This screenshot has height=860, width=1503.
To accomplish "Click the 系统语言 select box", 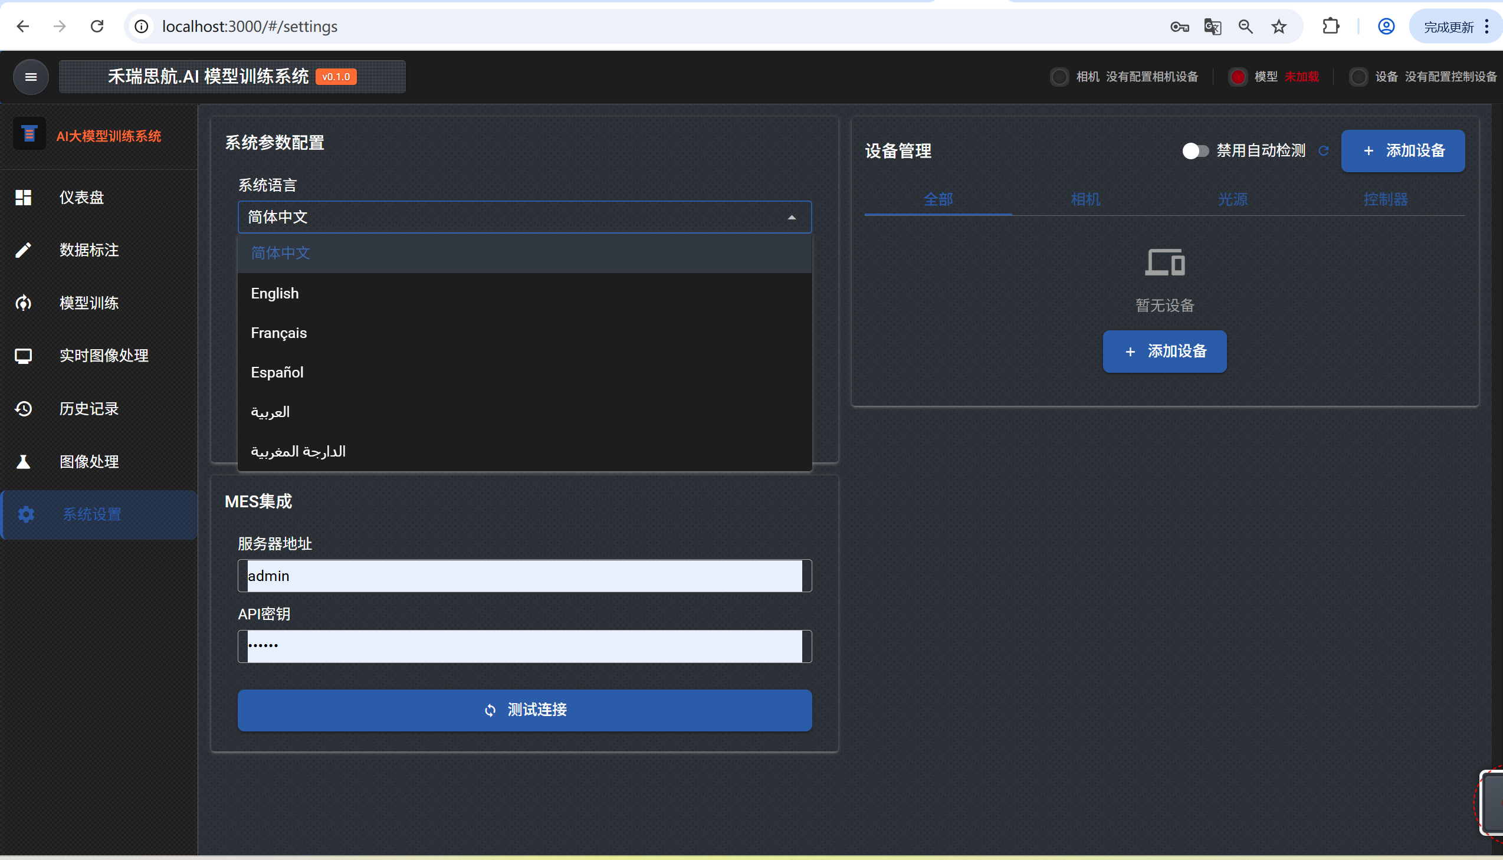I will pos(524,218).
